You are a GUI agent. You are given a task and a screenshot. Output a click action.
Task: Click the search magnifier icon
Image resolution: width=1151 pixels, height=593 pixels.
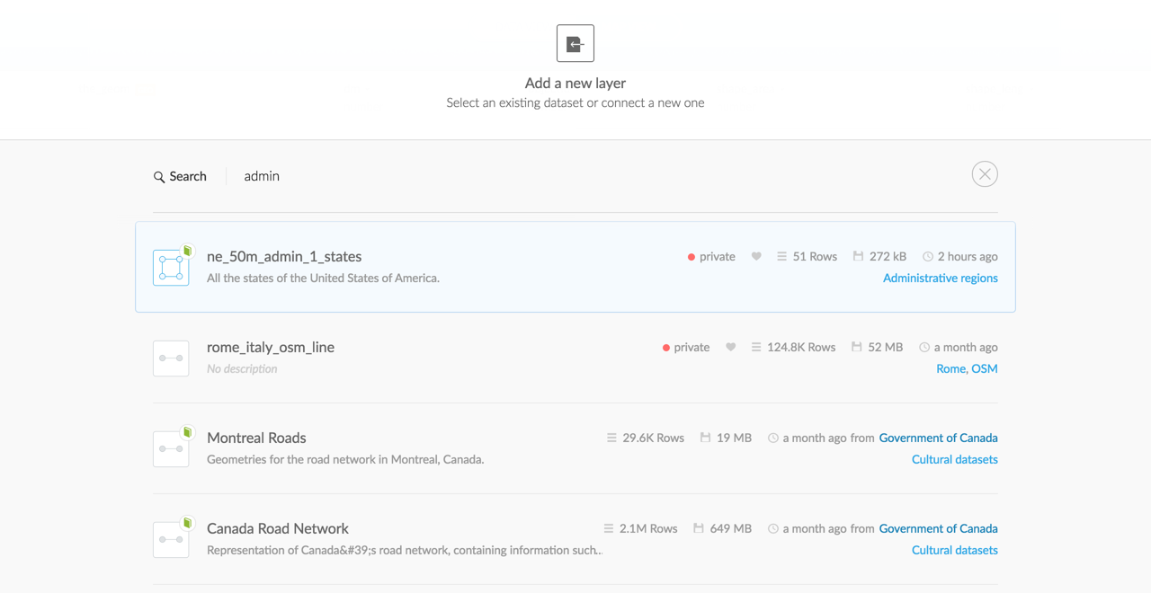158,176
